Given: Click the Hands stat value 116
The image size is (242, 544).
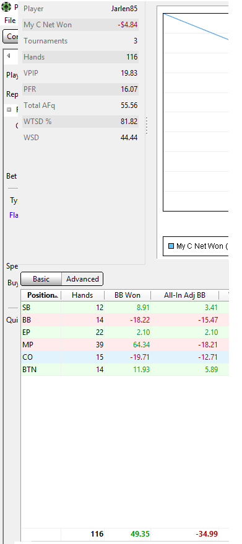Looking at the screenshot, I should tap(132, 57).
